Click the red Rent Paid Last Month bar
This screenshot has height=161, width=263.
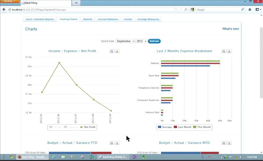pyautogui.click(x=170, y=76)
